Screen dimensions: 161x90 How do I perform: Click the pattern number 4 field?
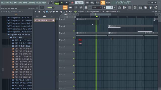[x=109, y=7]
